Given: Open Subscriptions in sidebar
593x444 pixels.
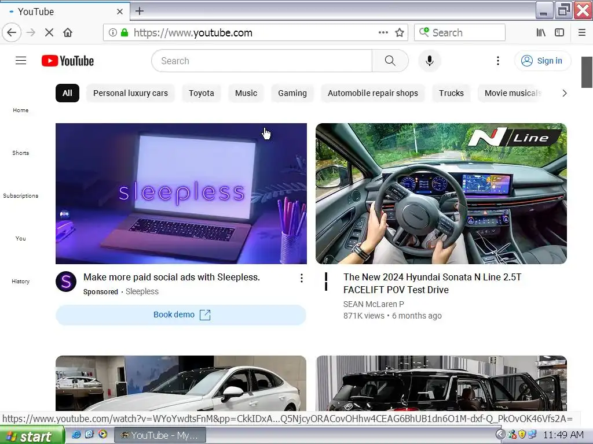Looking at the screenshot, I should [20, 195].
